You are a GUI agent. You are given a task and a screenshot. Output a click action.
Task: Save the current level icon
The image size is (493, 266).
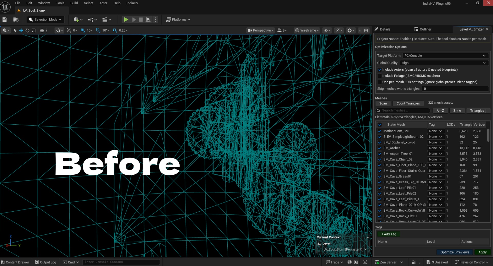(x=5, y=19)
